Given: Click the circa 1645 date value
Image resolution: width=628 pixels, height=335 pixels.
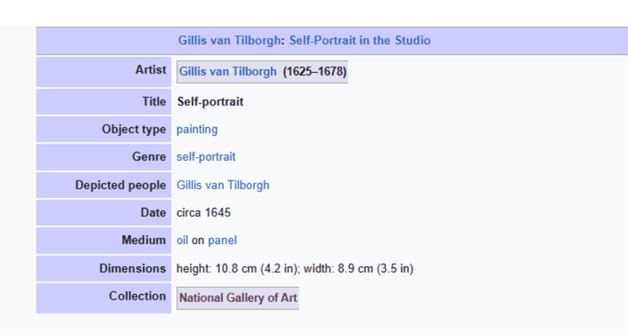Looking at the screenshot, I should tap(203, 213).
